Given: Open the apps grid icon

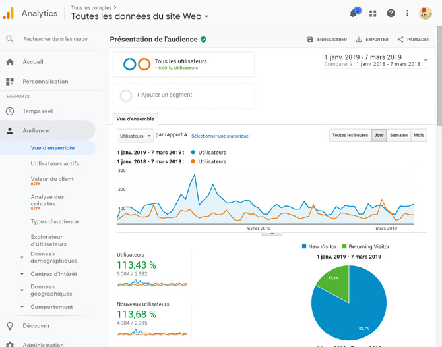Looking at the screenshot, I should click(x=373, y=13).
